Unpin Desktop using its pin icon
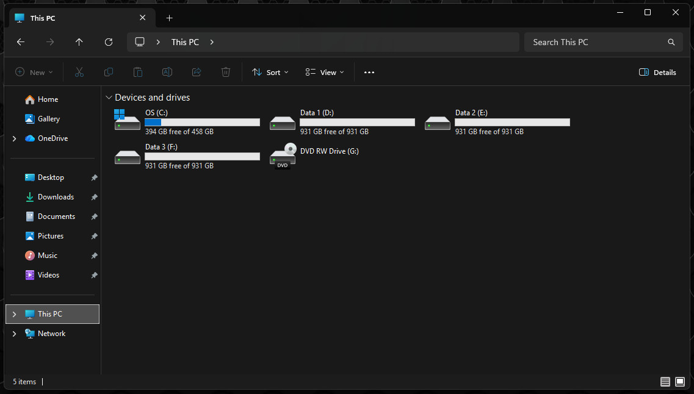694x394 pixels. (x=94, y=177)
